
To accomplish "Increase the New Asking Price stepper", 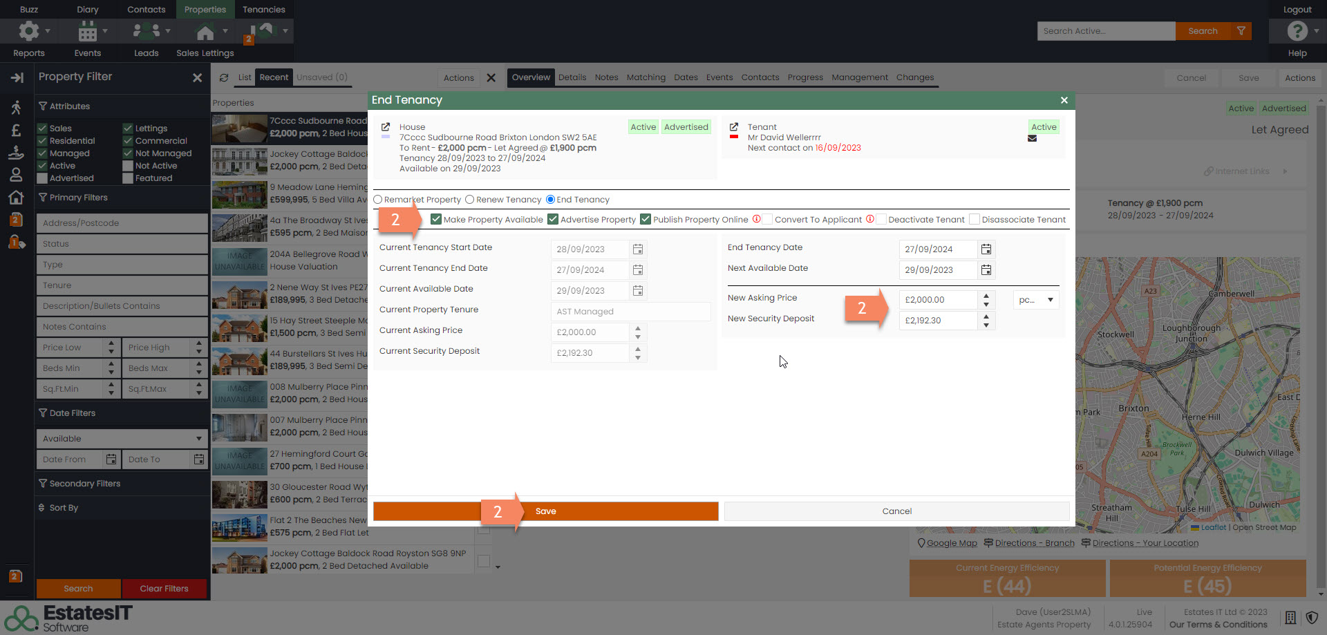I will [x=986, y=296].
